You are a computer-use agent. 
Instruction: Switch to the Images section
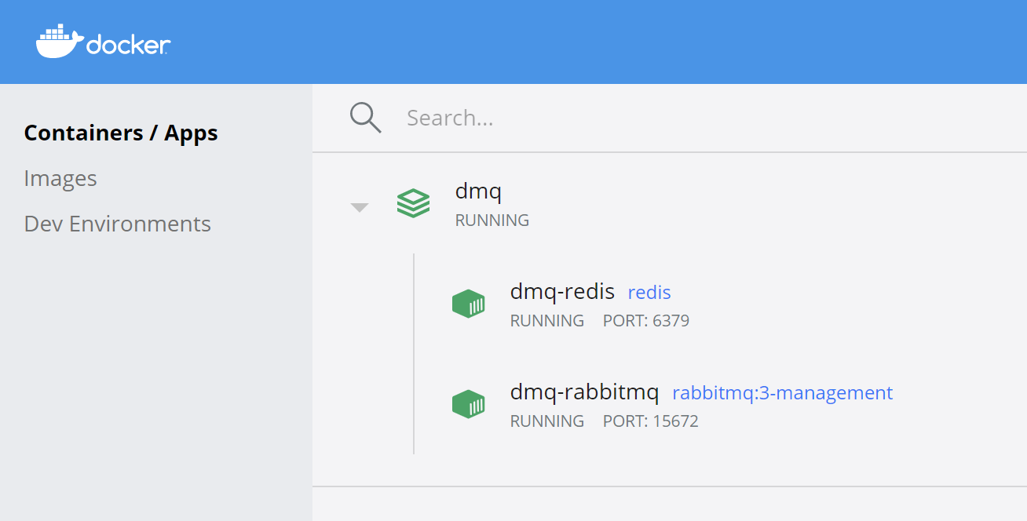coord(60,178)
